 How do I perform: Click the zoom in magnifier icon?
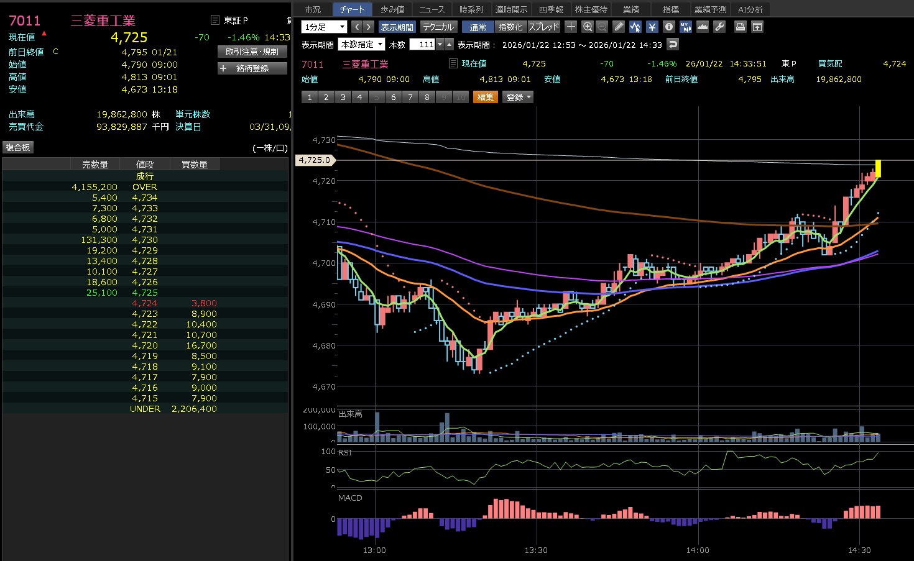588,27
